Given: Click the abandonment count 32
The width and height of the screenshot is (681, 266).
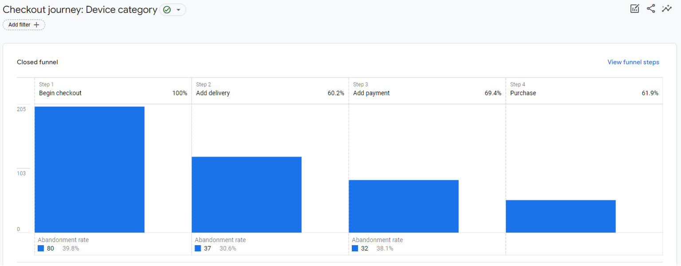Looking at the screenshot, I should click(365, 248).
